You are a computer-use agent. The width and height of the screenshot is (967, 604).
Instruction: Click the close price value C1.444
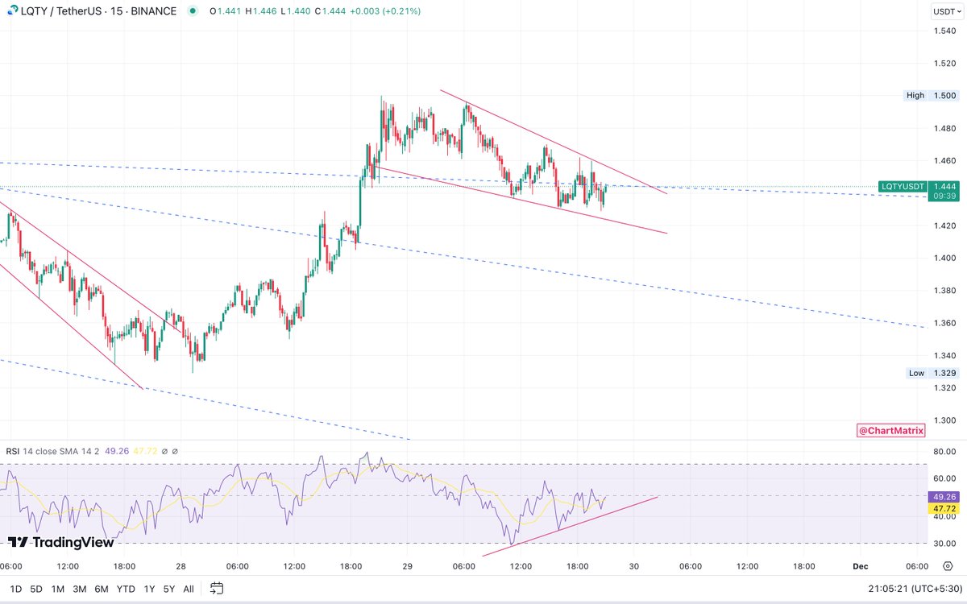coord(330,11)
